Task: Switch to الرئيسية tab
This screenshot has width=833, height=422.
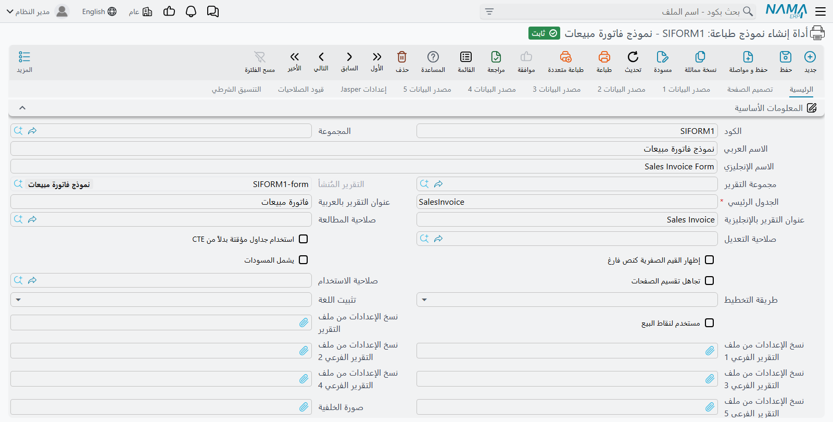Action: pos(801,89)
